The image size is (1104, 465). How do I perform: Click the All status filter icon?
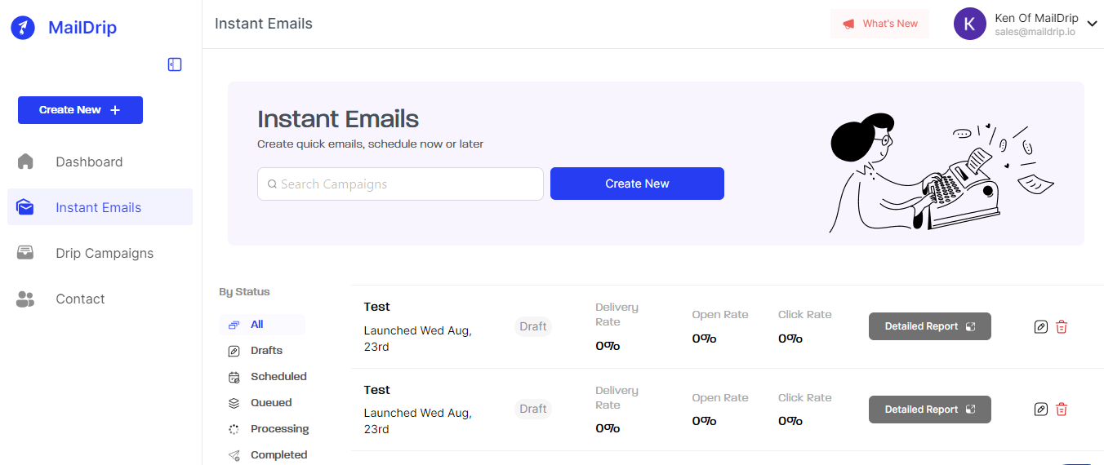click(x=234, y=325)
